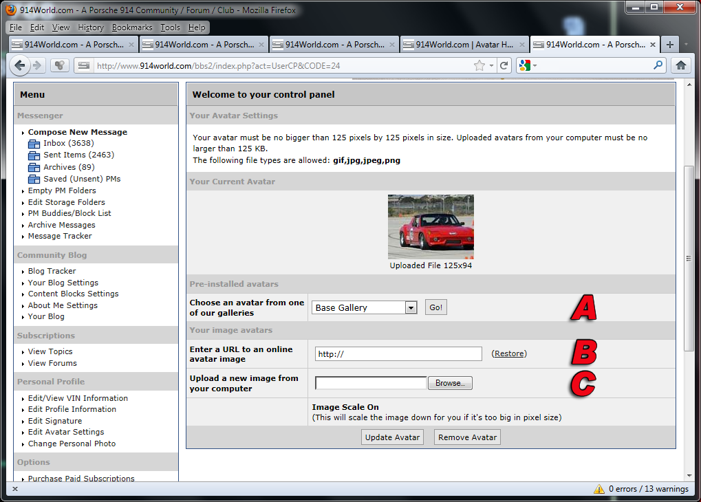Open a new tab with the plus button

(x=670, y=45)
